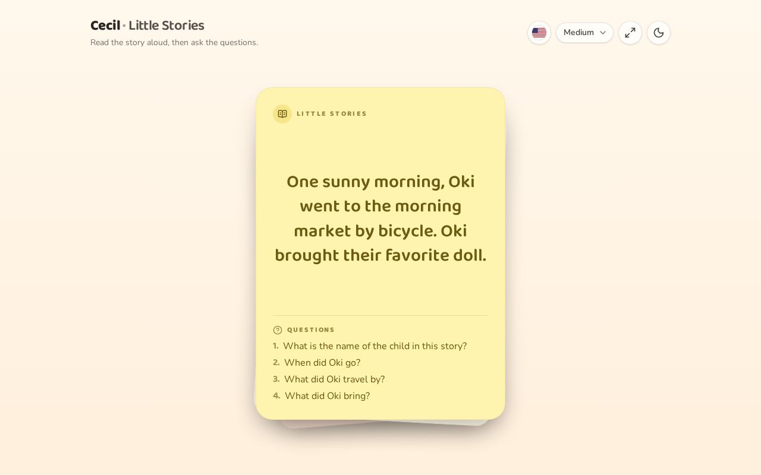761x475 pixels.
Task: Click the 'Read the story aloud' subtitle
Action: 174,43
